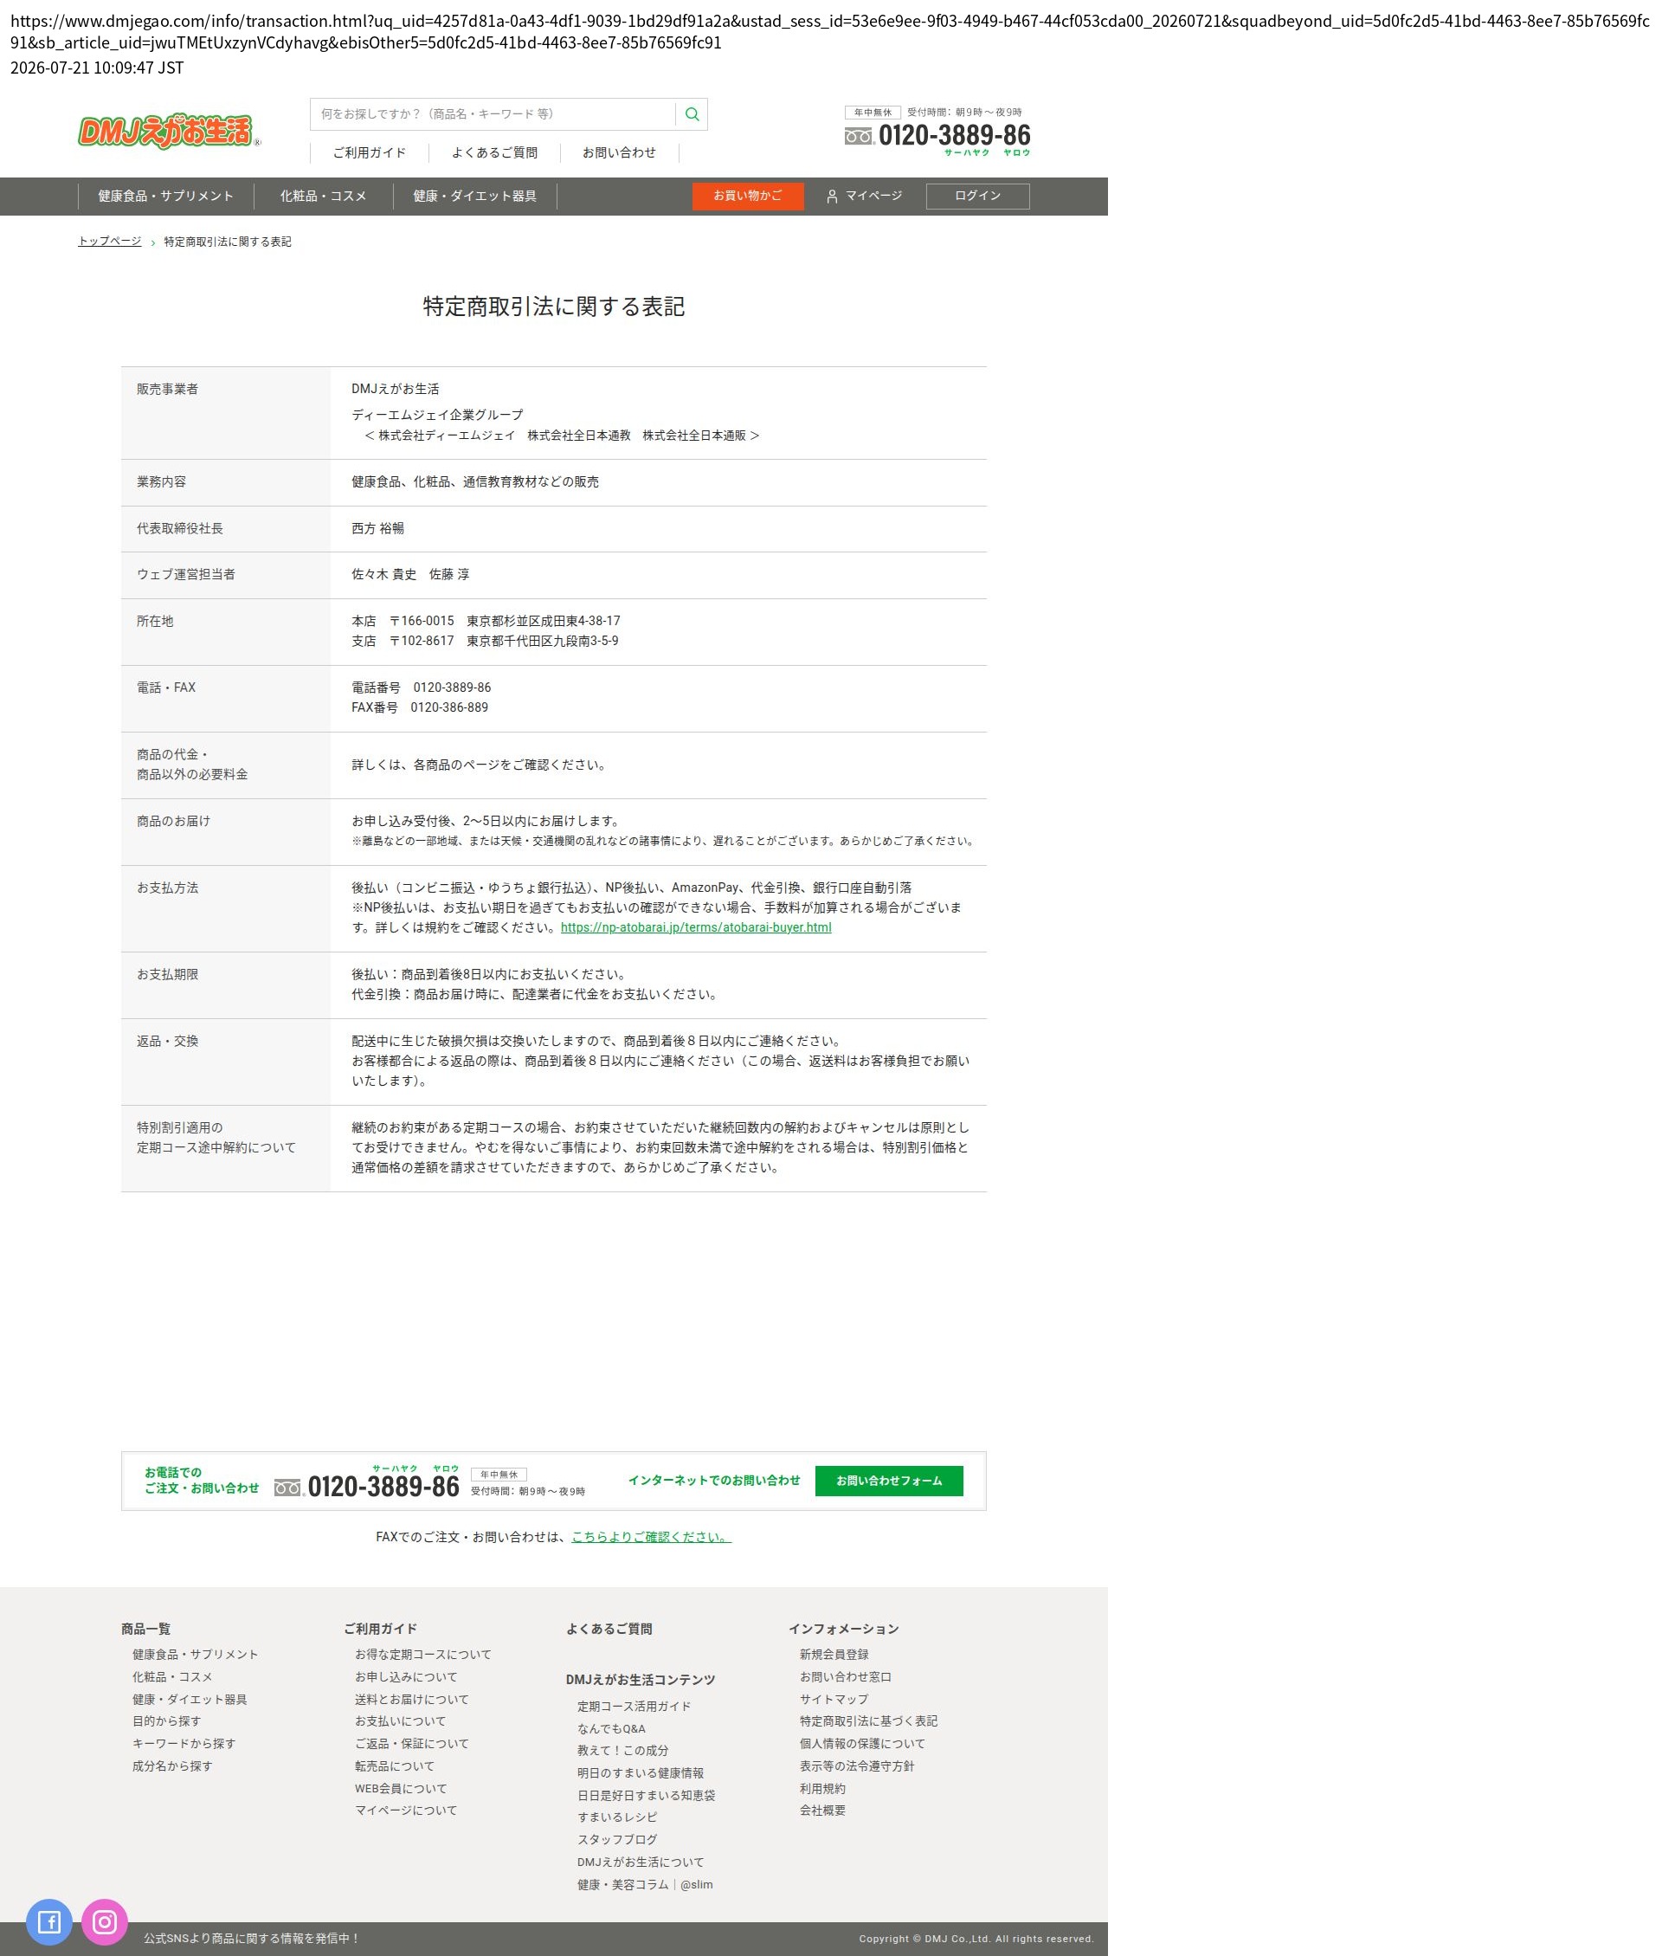Open footer お得な定期コースについて link

point(423,1655)
